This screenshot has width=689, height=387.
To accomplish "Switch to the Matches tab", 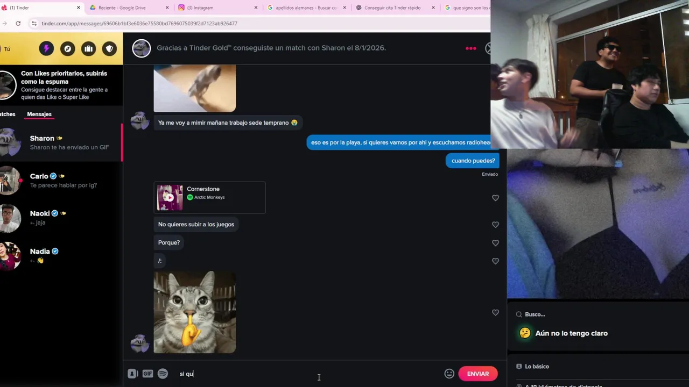I will point(8,114).
